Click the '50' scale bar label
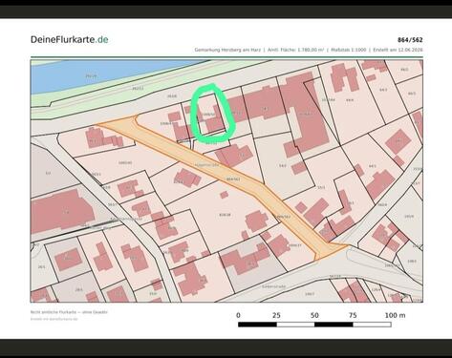 pos(314,315)
